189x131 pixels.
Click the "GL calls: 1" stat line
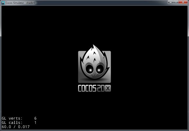[x=19, y=123]
